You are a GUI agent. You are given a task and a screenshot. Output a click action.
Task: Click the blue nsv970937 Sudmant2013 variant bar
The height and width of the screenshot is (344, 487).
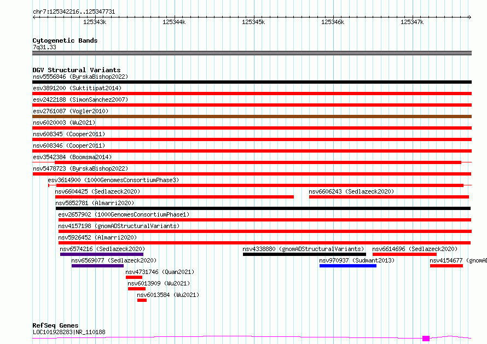click(x=348, y=266)
